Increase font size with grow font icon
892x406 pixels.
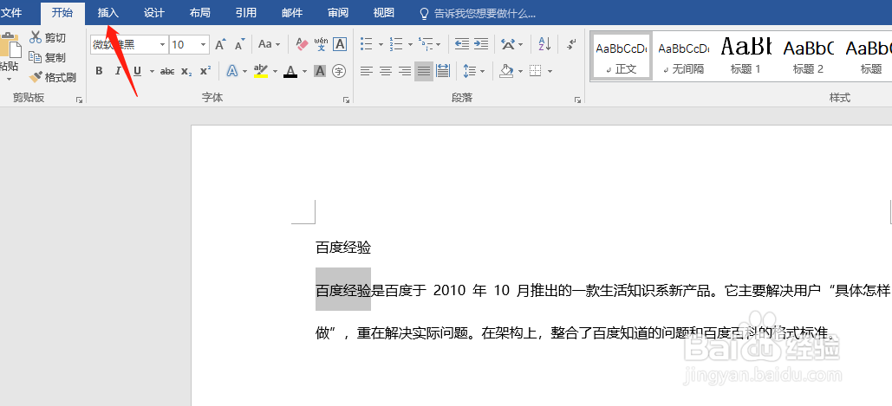pos(221,44)
